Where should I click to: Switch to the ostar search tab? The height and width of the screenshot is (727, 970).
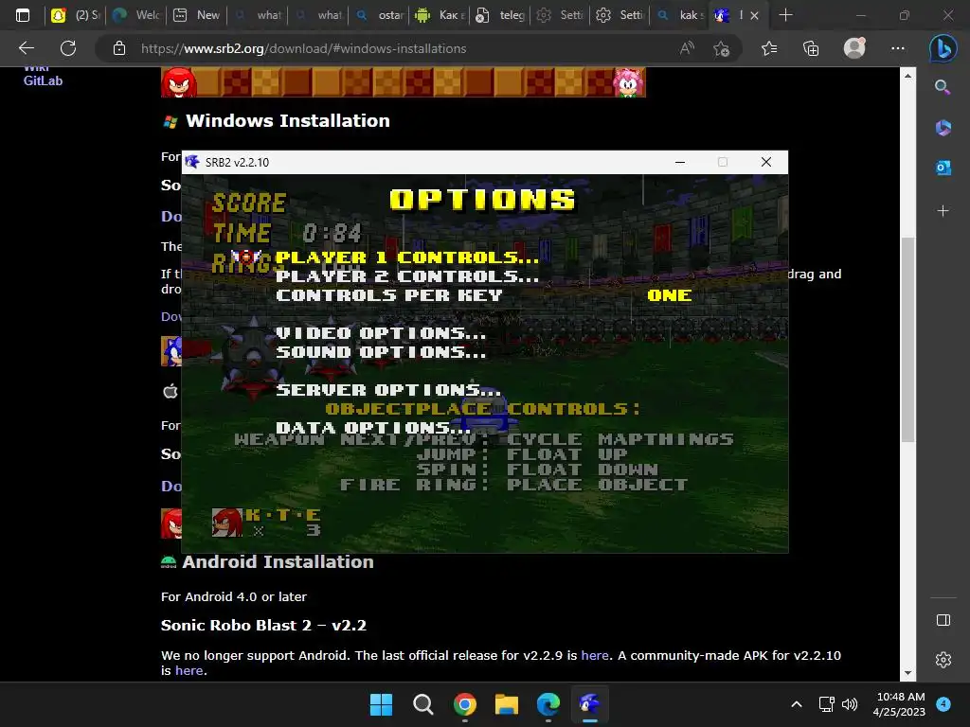point(380,15)
